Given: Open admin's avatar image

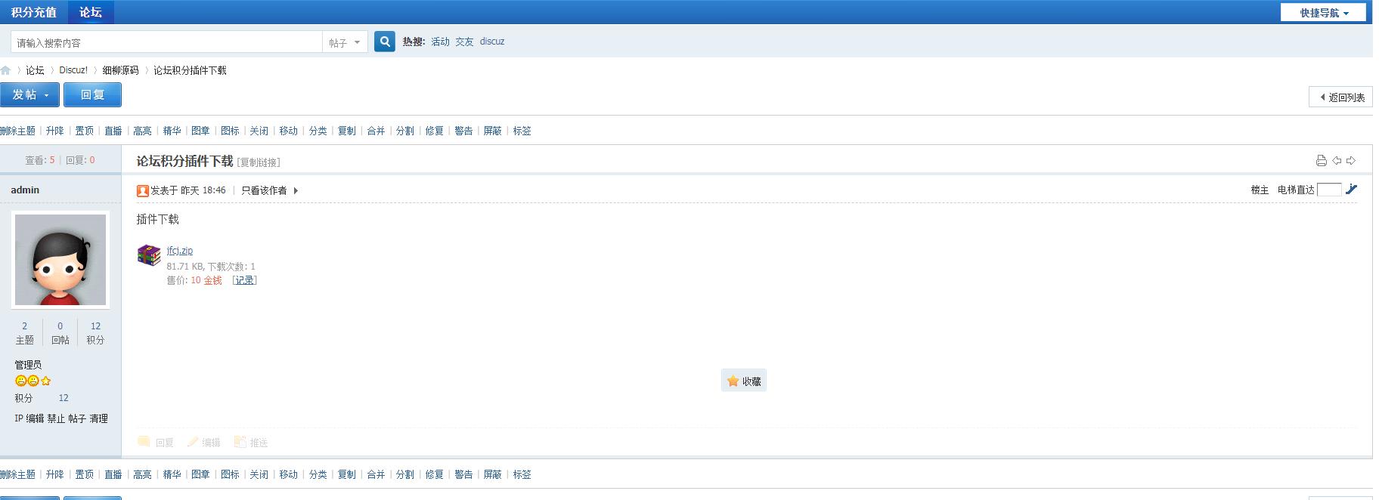Looking at the screenshot, I should click(60, 259).
